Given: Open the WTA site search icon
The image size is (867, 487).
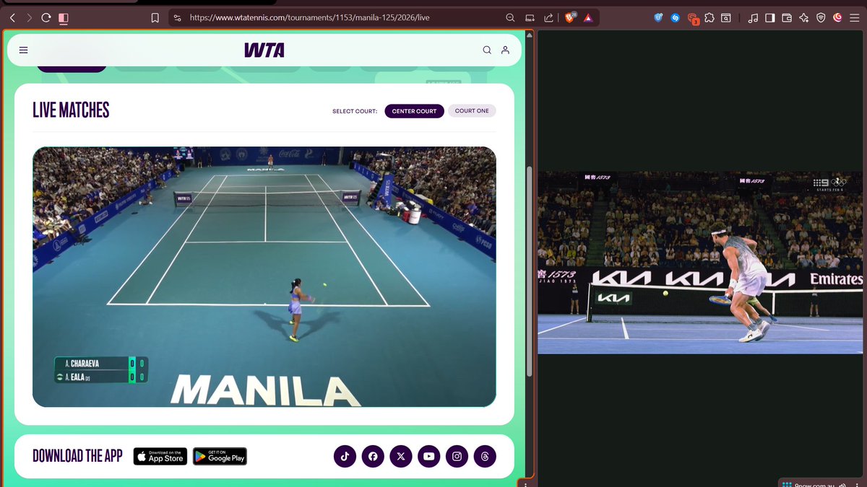Looking at the screenshot, I should click(487, 50).
